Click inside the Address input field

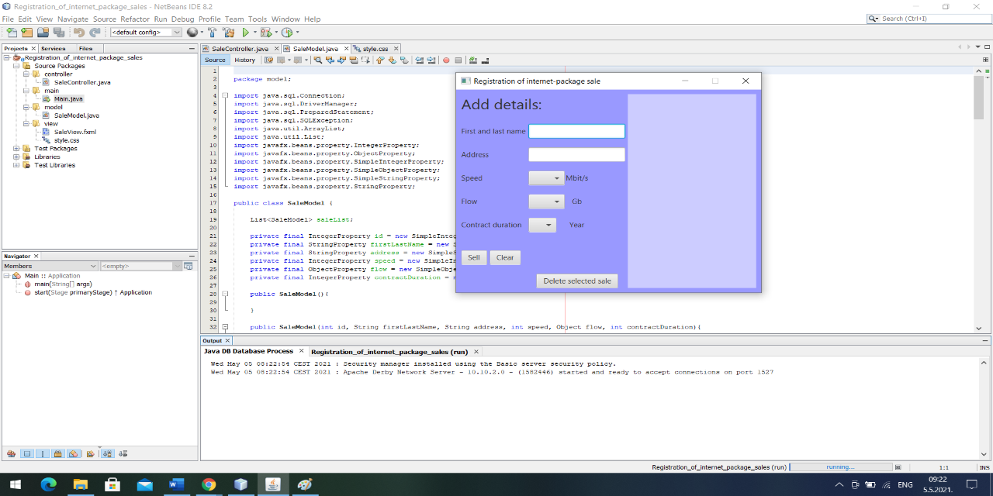(576, 154)
